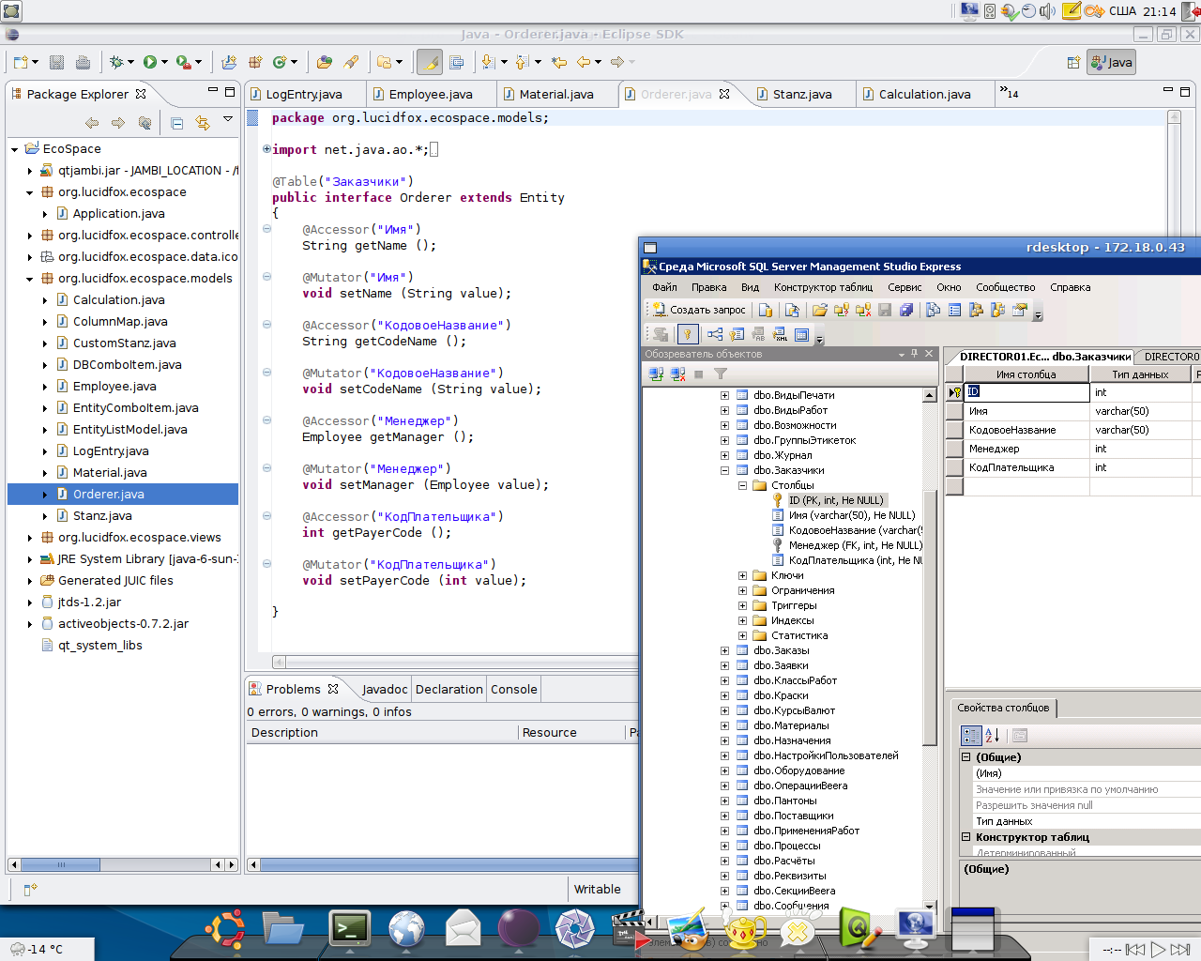Image resolution: width=1201 pixels, height=961 pixels.
Task: Click the green Run button in Eclipse toolbar
Action: 150,62
